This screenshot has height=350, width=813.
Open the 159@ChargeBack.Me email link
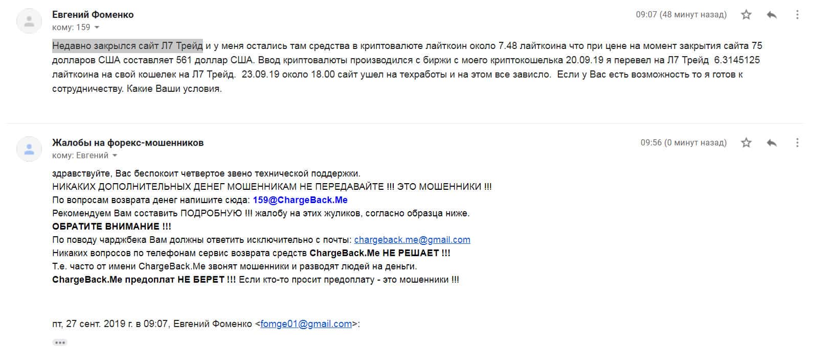(x=300, y=200)
